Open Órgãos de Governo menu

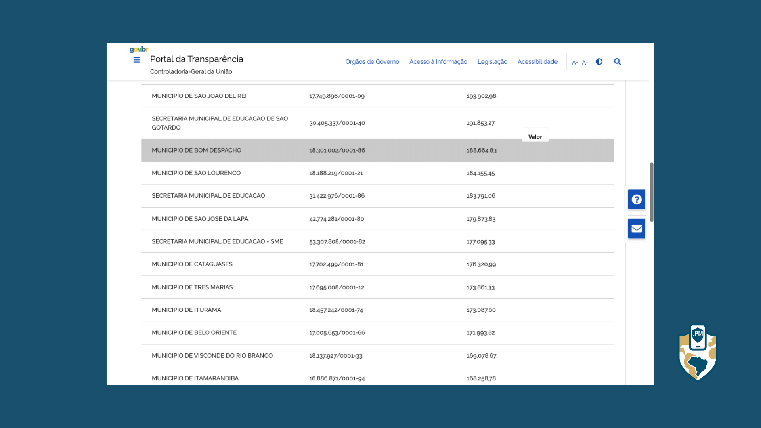372,62
